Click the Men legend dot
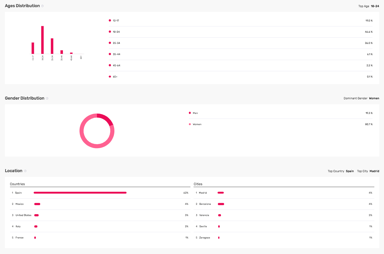The height and width of the screenshot is (254, 384). pos(190,113)
